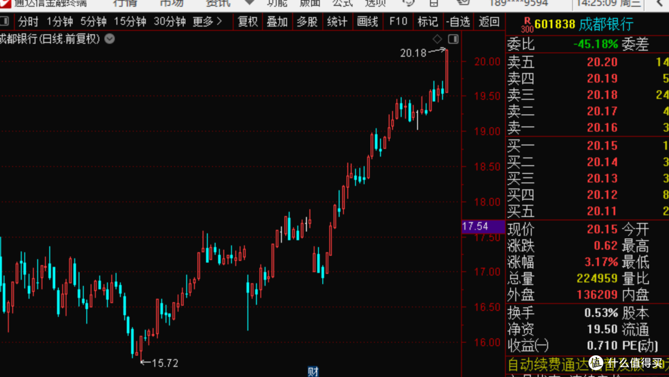The height and width of the screenshot is (377, 669).
Task: Select the 30分钟 period
Action: point(169,21)
